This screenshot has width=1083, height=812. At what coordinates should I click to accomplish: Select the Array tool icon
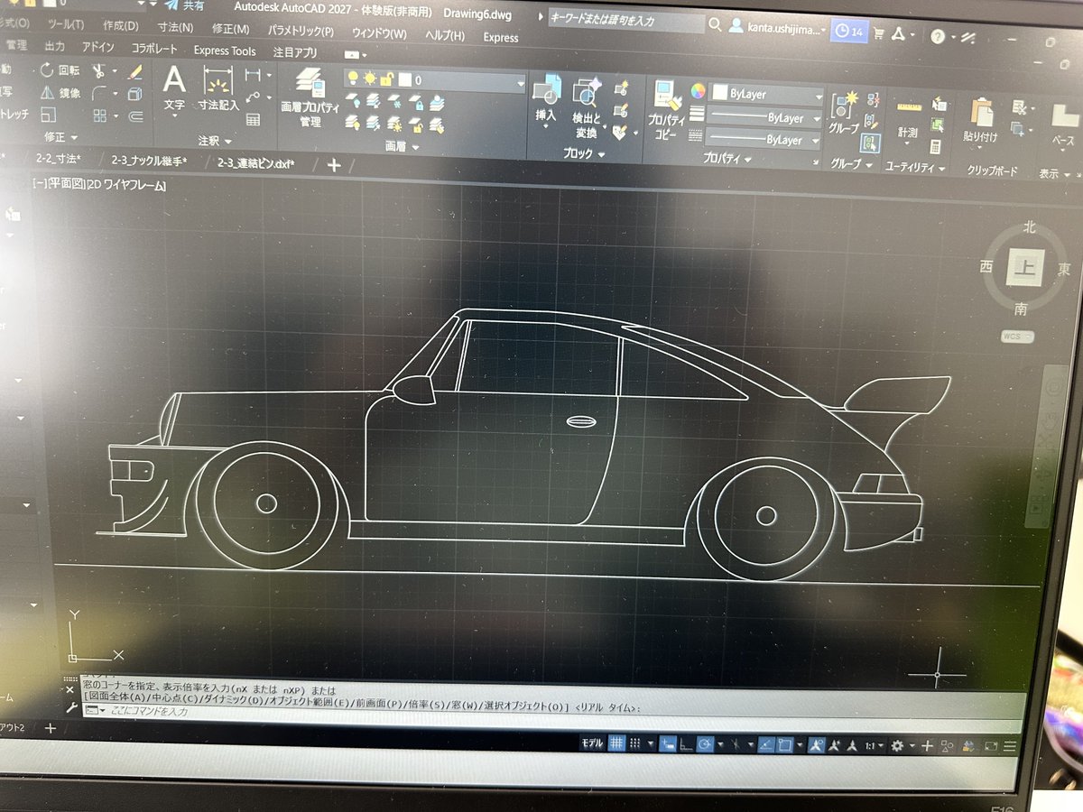click(99, 115)
